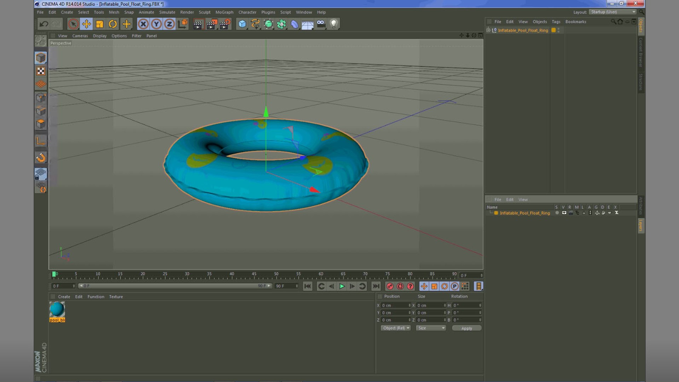Step the Rotation H value arrows
The image size is (679, 382).
pyautogui.click(x=480, y=305)
